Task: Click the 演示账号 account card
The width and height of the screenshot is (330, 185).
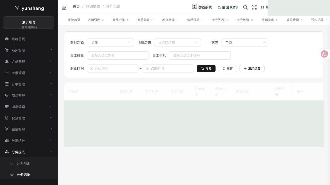Action: click(x=29, y=23)
